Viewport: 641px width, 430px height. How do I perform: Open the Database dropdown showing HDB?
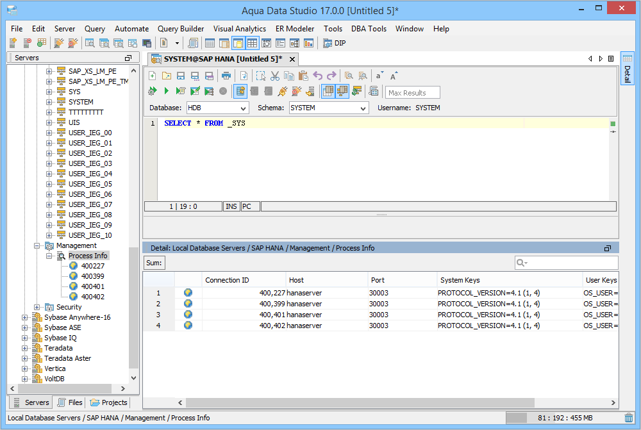point(217,108)
